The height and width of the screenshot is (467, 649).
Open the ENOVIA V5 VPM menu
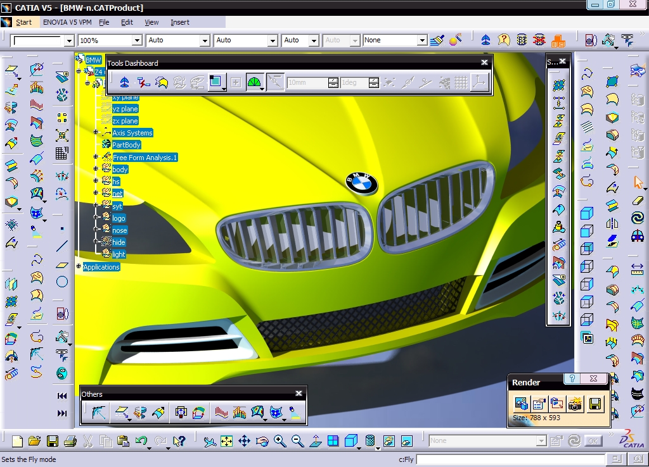pyautogui.click(x=67, y=22)
